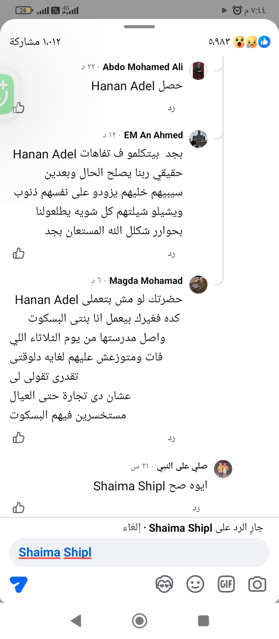Reply to Magda Mohamad's comment
This screenshot has width=279, height=639.
point(171,438)
